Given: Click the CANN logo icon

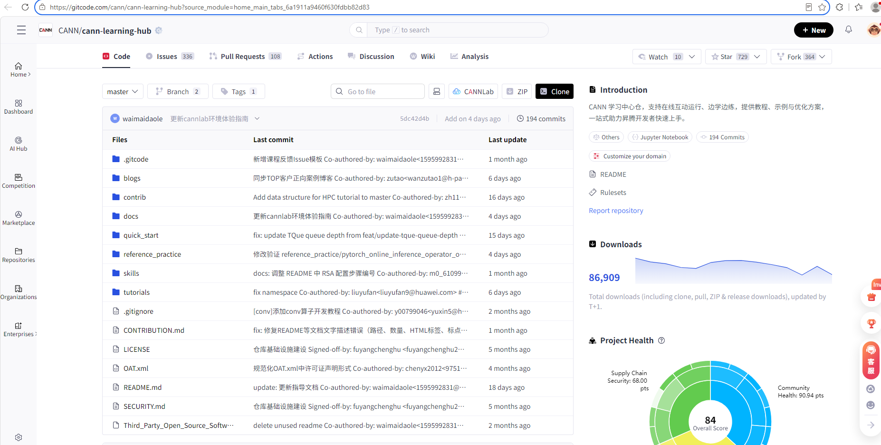Looking at the screenshot, I should point(46,30).
